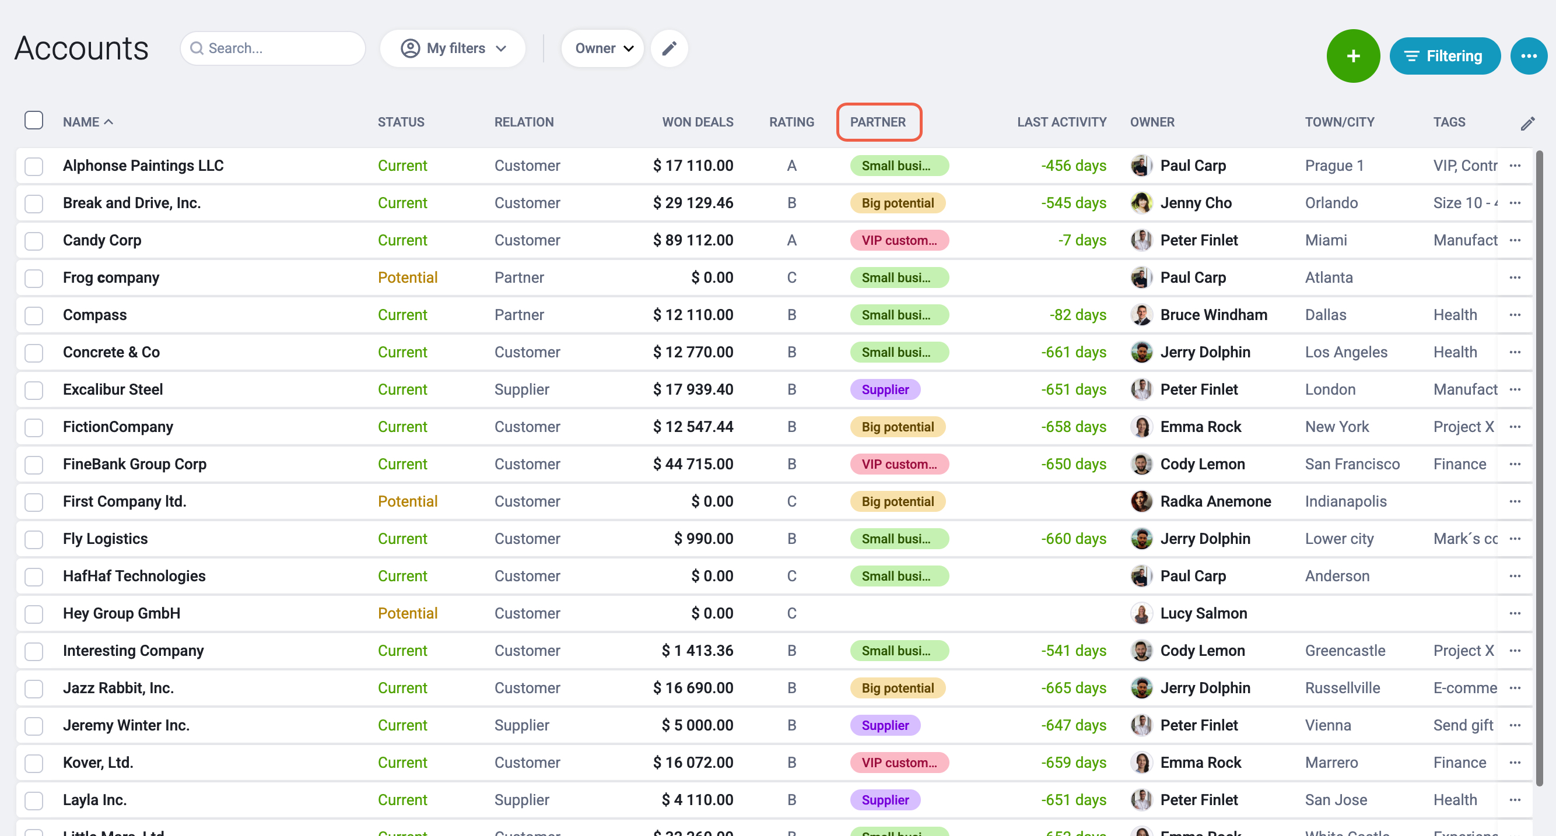Click the green plus add account button
The image size is (1556, 836).
point(1352,56)
